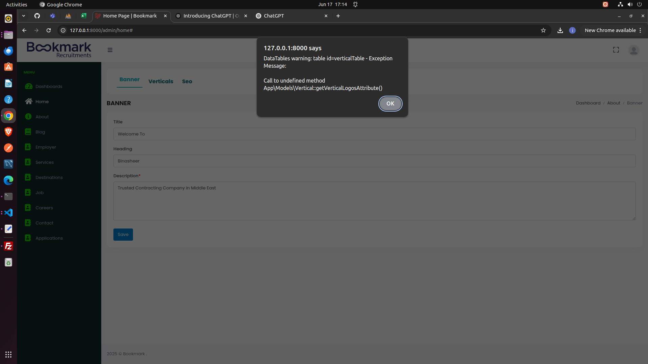
Task: Launch Visual Studio Code from the dock
Action: [8, 213]
